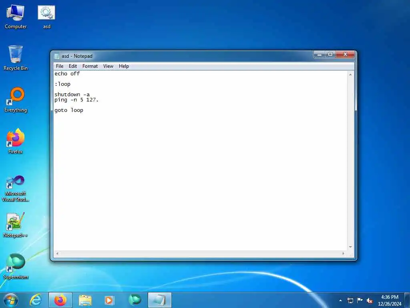Close the asd Notepad window

click(x=345, y=55)
